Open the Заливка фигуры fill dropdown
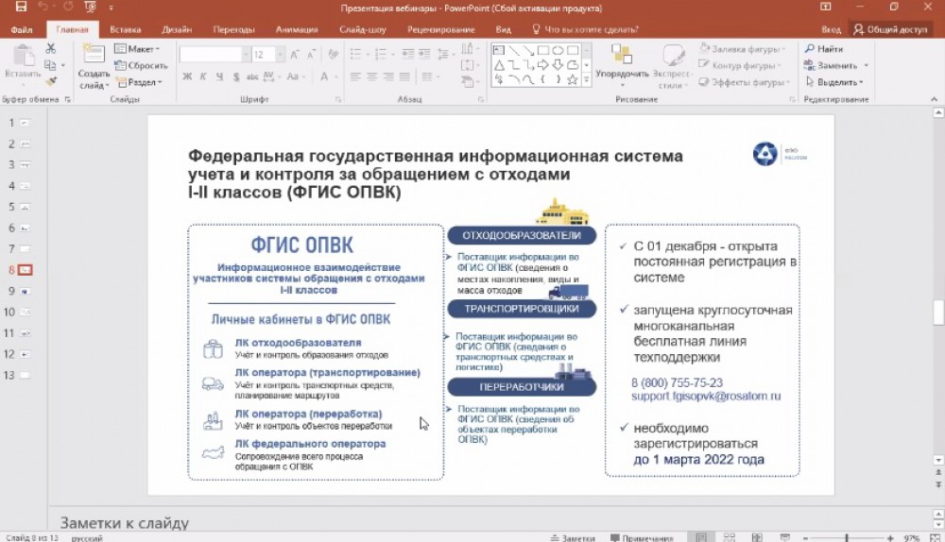This screenshot has height=542, width=945. click(743, 49)
